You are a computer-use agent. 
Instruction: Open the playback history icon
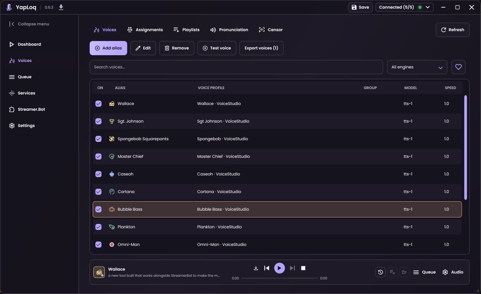[x=380, y=272]
